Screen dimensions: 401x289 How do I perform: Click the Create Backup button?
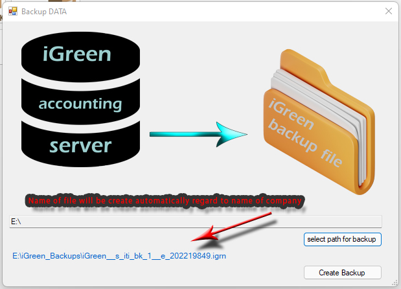pos(343,273)
